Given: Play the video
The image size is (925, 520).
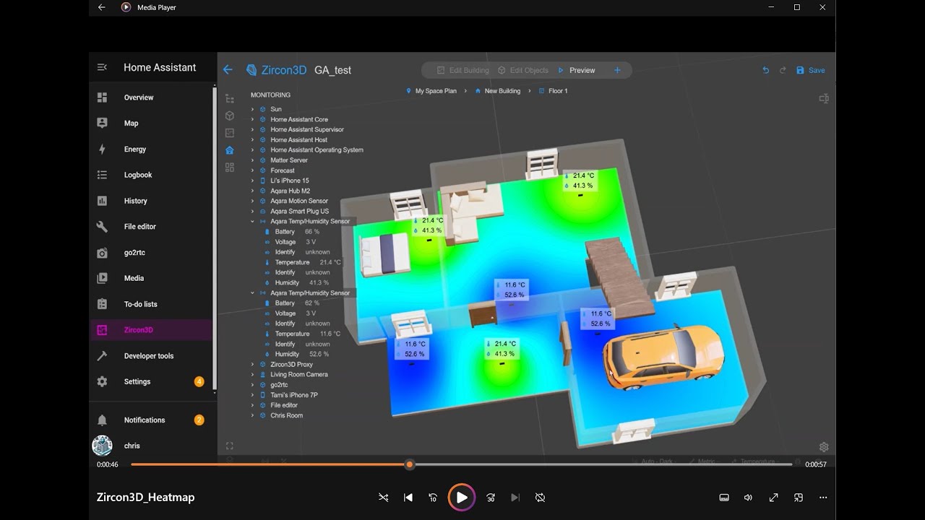Looking at the screenshot, I should point(462,497).
